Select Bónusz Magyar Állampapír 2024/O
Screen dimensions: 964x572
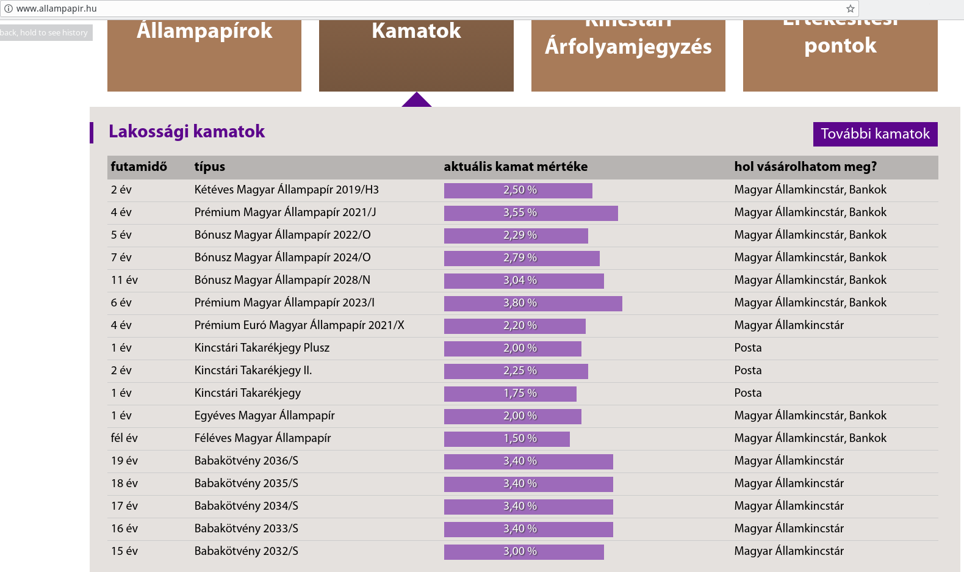coord(282,258)
